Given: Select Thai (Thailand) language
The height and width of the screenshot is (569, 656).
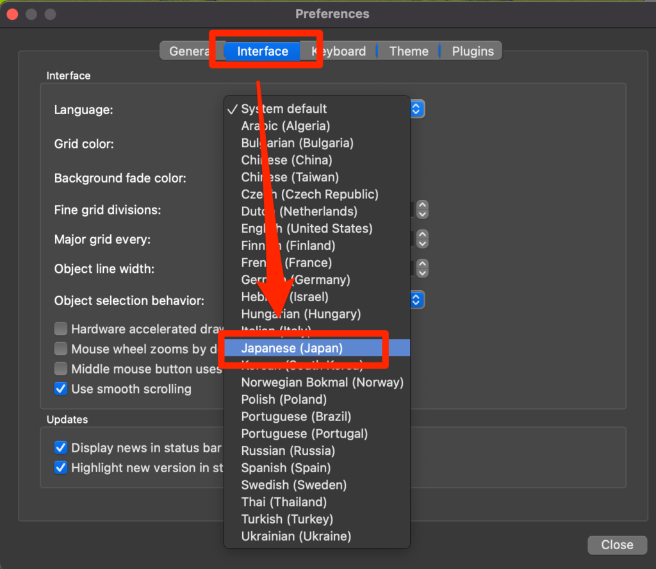Looking at the screenshot, I should click(317, 502).
